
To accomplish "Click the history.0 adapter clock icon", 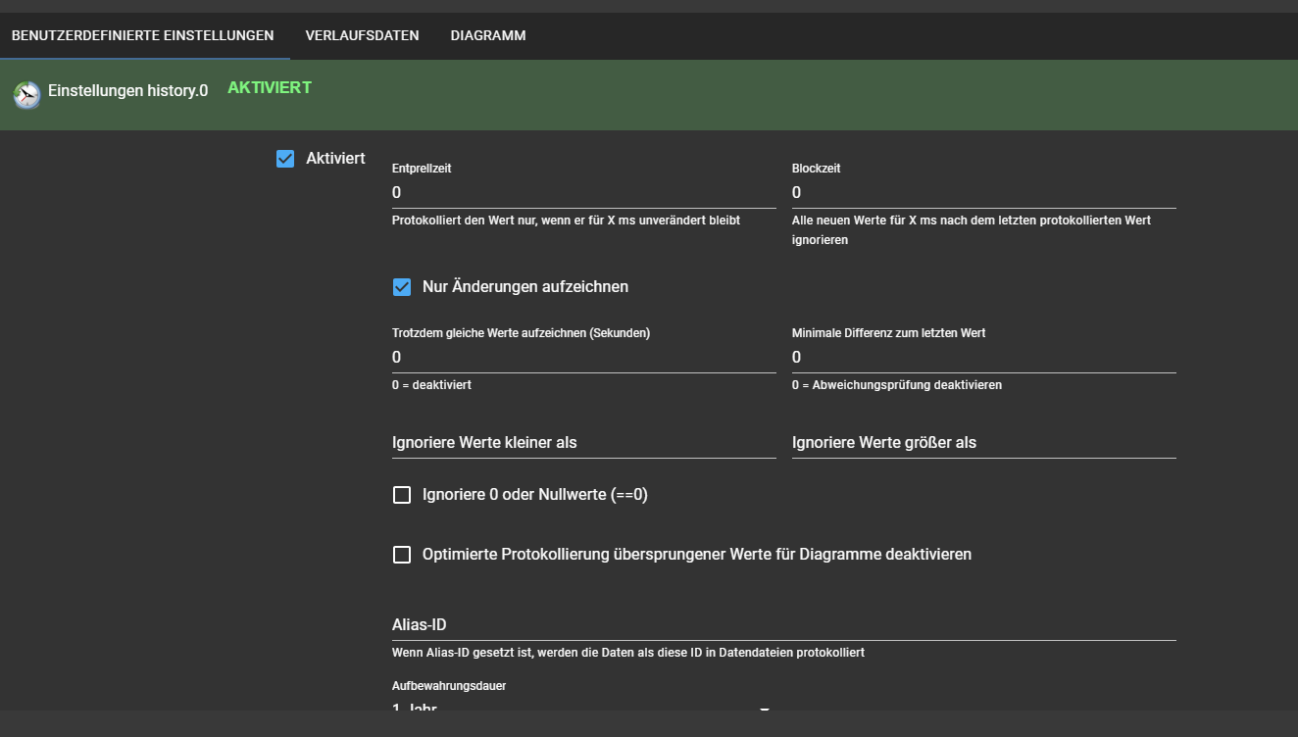I will [x=27, y=95].
